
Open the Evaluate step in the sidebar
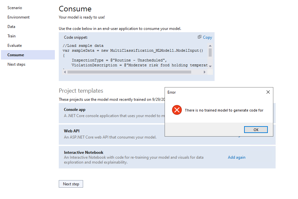pos(14,45)
